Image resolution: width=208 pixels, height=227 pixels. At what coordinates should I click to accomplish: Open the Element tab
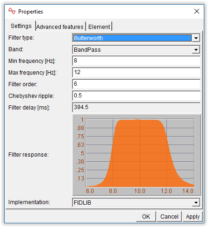click(x=99, y=27)
